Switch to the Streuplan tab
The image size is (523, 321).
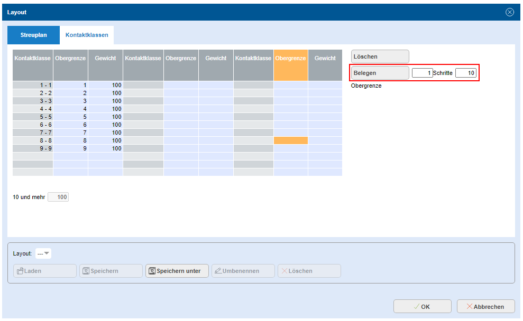coord(33,35)
